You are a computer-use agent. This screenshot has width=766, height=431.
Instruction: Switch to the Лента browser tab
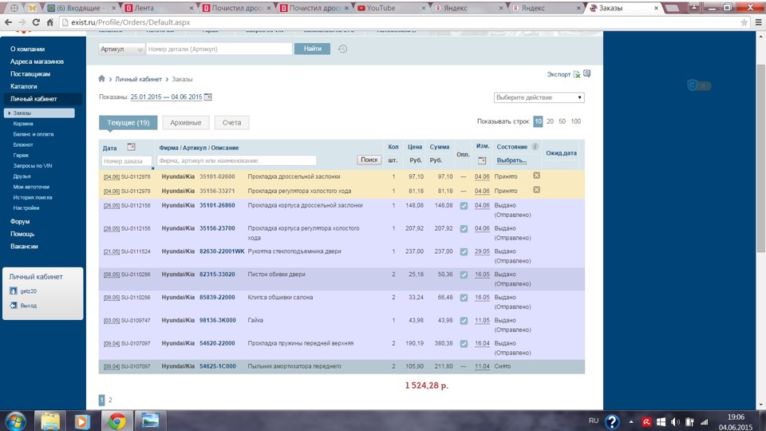[x=160, y=8]
